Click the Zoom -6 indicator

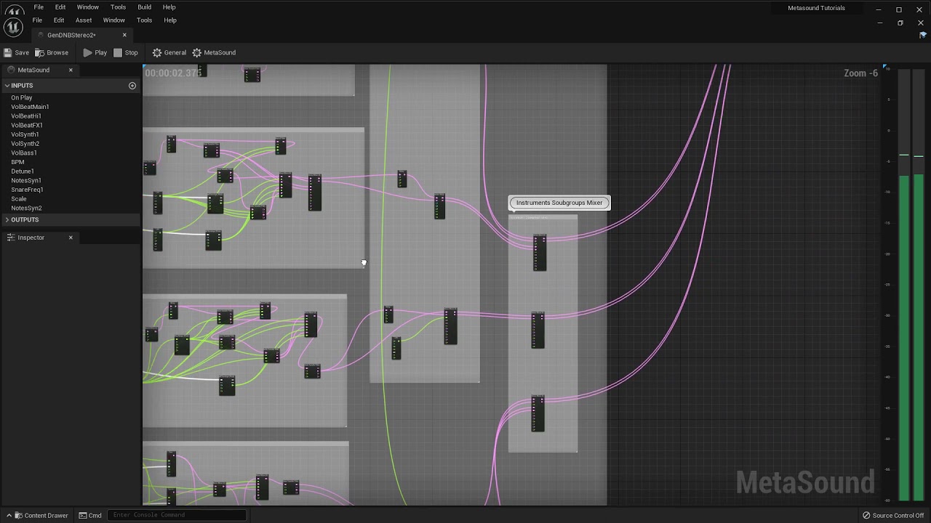(x=860, y=73)
